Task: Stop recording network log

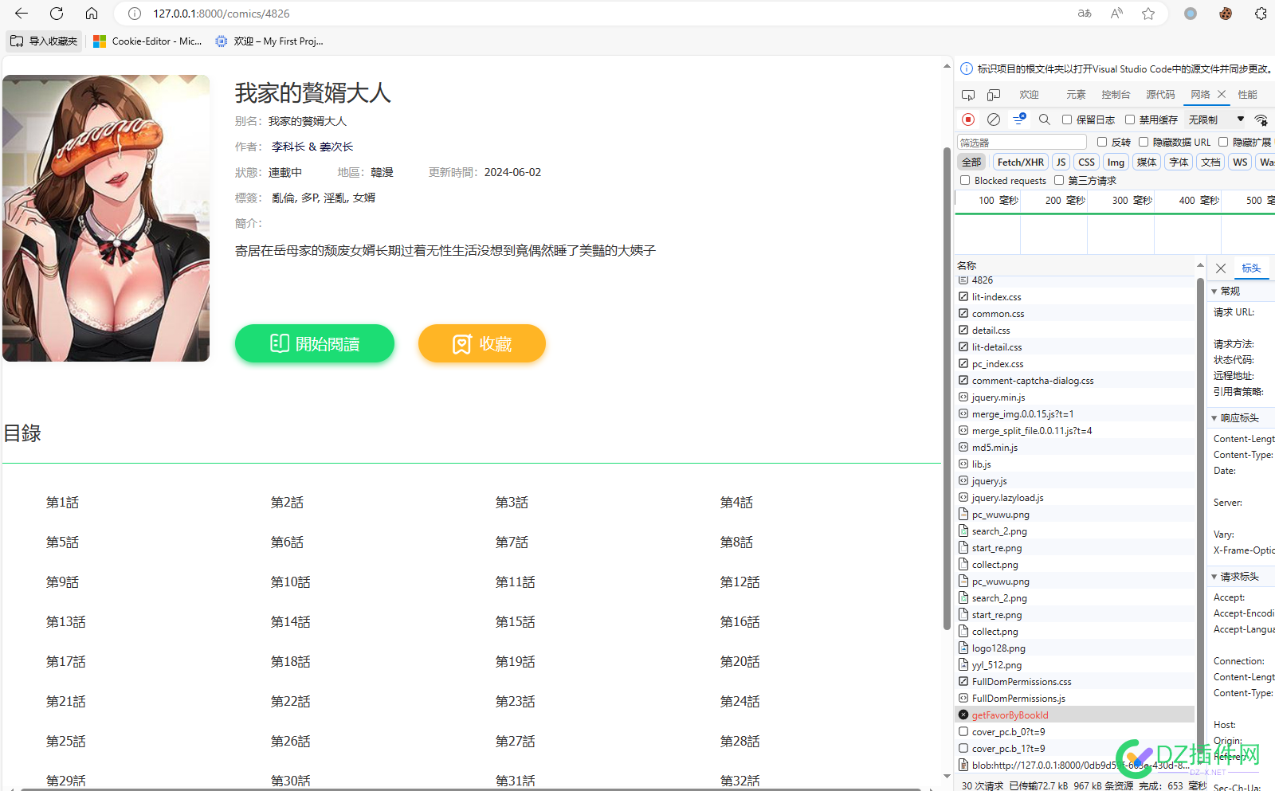Action: pos(968,119)
